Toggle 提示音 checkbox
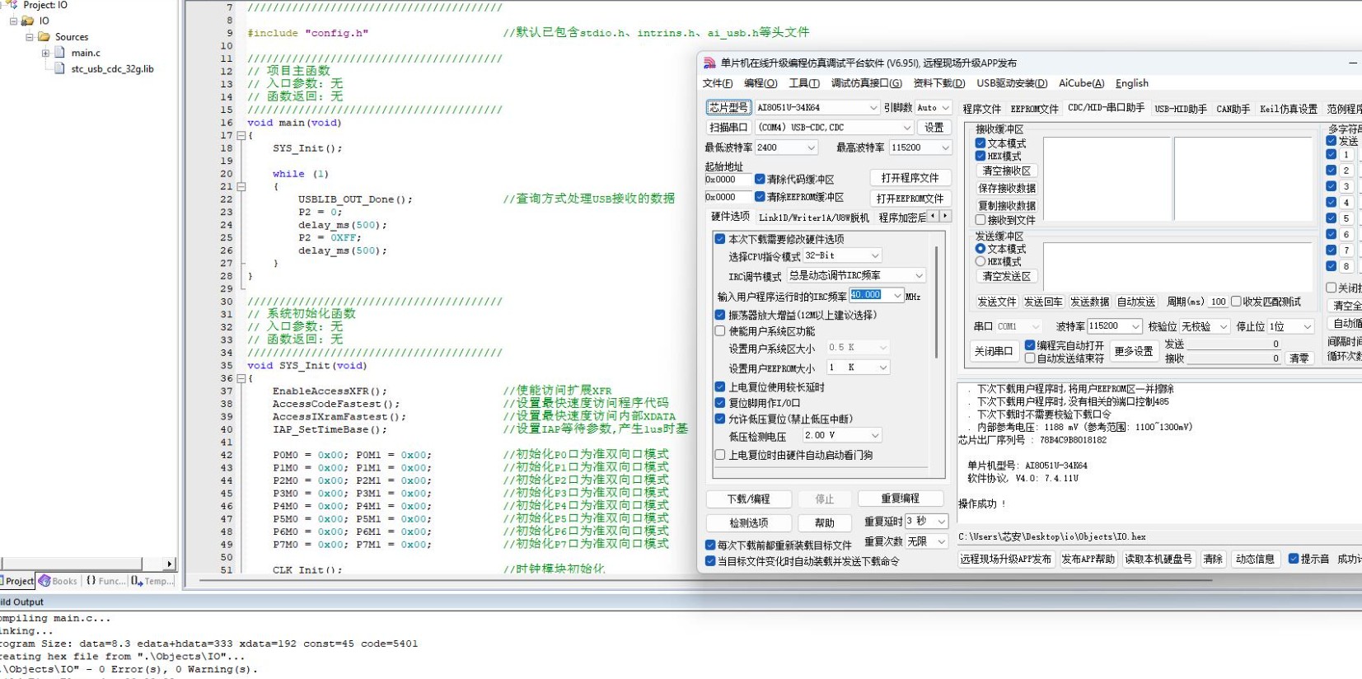 tap(1294, 559)
